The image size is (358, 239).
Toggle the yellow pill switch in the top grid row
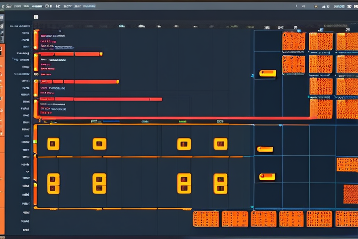267,74
